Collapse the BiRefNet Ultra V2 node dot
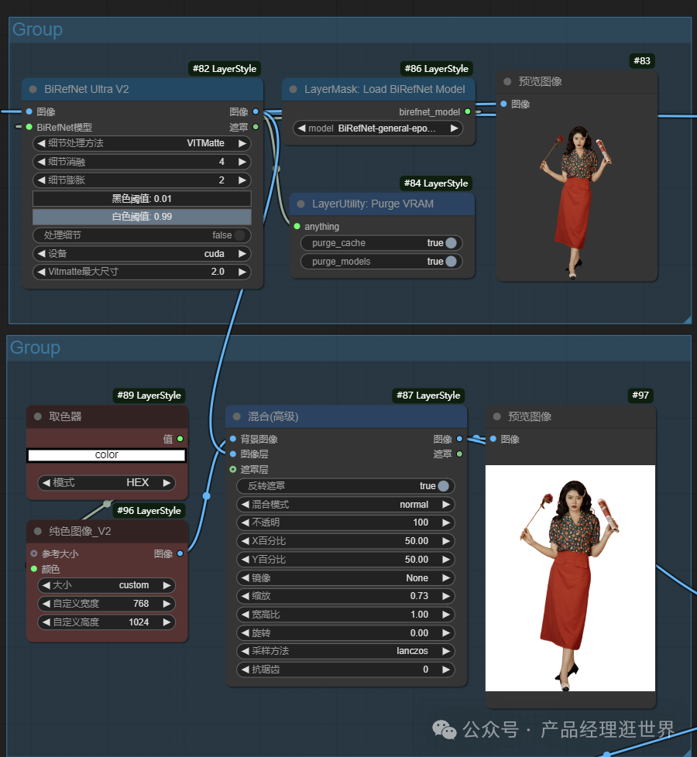 (x=33, y=89)
